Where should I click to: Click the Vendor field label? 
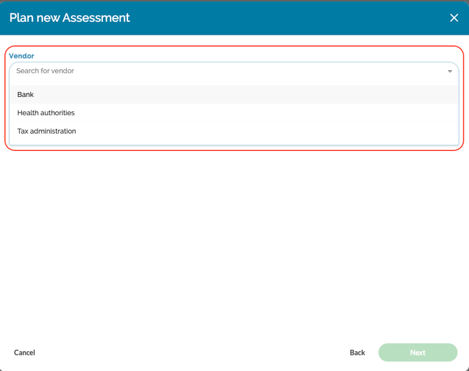pos(22,56)
